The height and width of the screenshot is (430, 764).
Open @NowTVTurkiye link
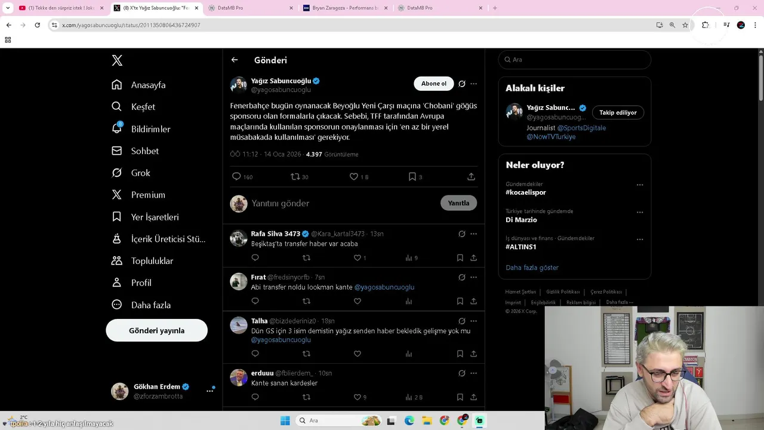[x=551, y=137]
